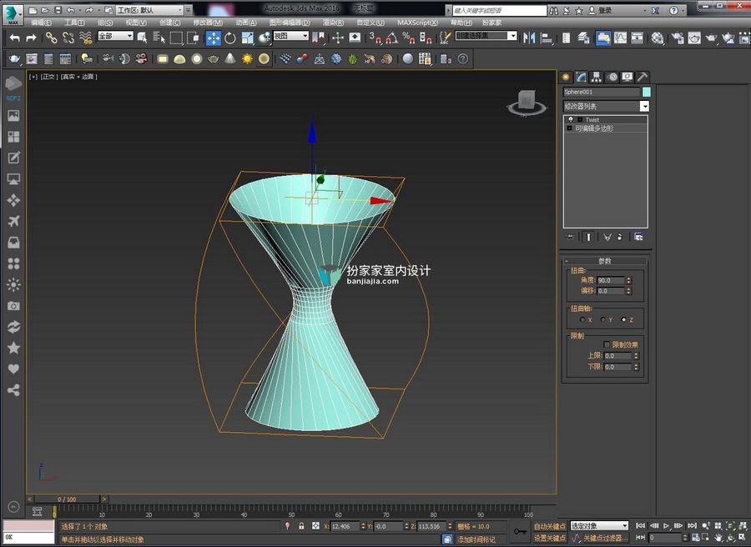Image resolution: width=751 pixels, height=547 pixels.
Task: Collapse the 参数 rollout header
Action: (605, 261)
